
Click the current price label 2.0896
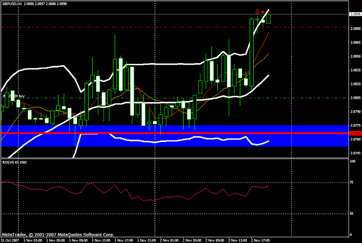[x=355, y=14]
